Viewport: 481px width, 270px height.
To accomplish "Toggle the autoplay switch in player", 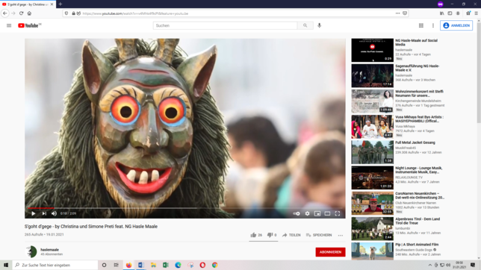I will coord(297,213).
